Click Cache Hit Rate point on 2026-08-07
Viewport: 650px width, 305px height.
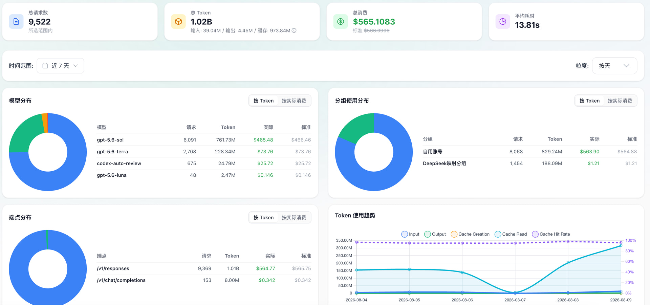tap(515, 243)
